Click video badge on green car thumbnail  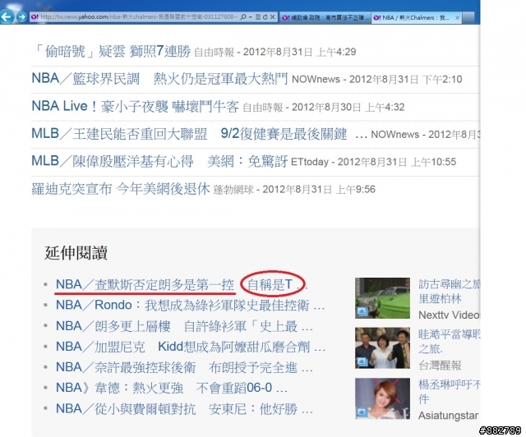pyautogui.click(x=362, y=312)
